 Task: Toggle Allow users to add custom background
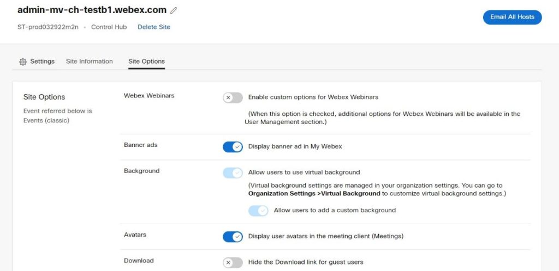(258, 211)
